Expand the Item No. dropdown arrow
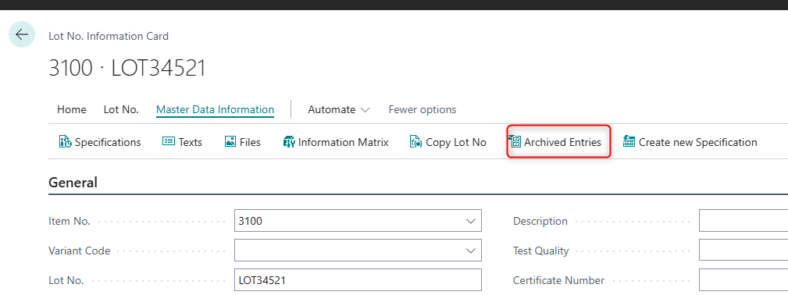This screenshot has height=295, width=788. pos(470,221)
